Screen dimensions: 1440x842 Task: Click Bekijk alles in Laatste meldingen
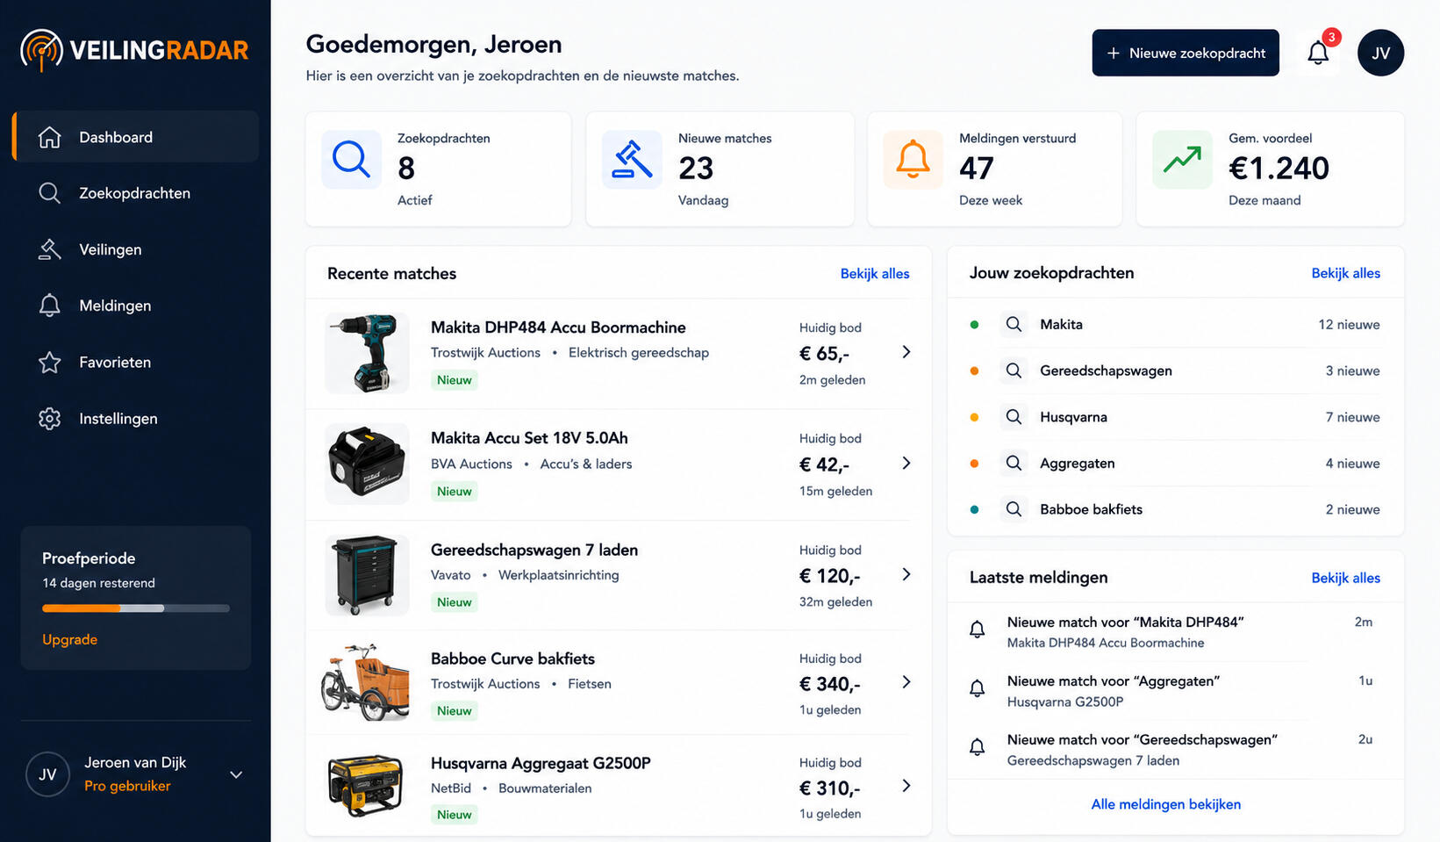tap(1345, 578)
